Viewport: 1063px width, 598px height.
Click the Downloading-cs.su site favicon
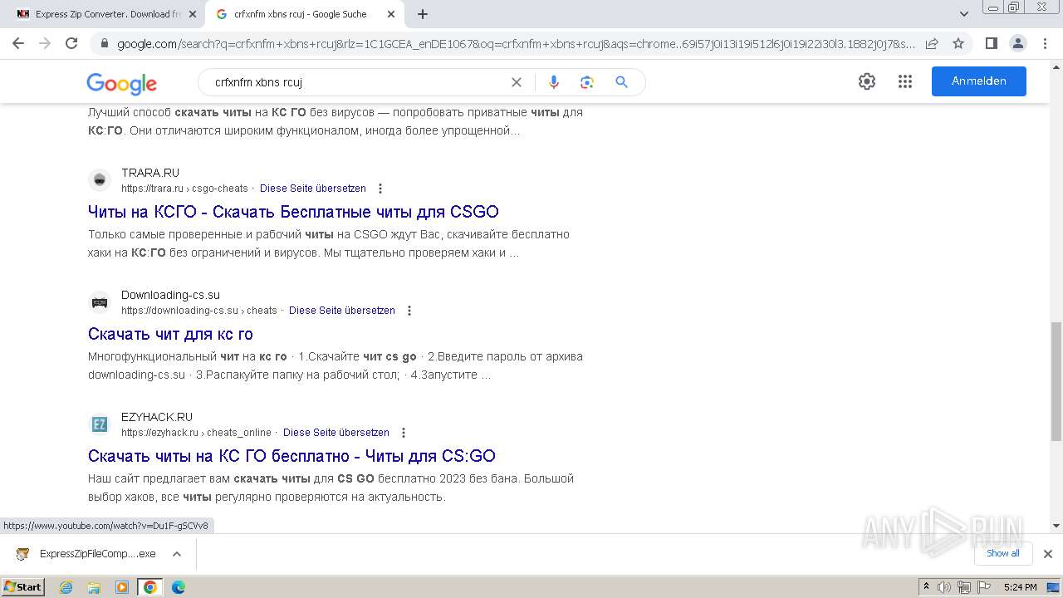100,302
